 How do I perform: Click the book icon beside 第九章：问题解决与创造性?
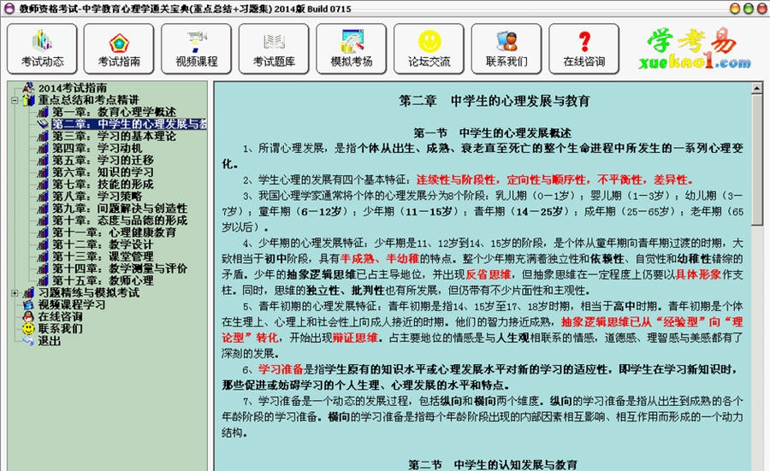44,208
